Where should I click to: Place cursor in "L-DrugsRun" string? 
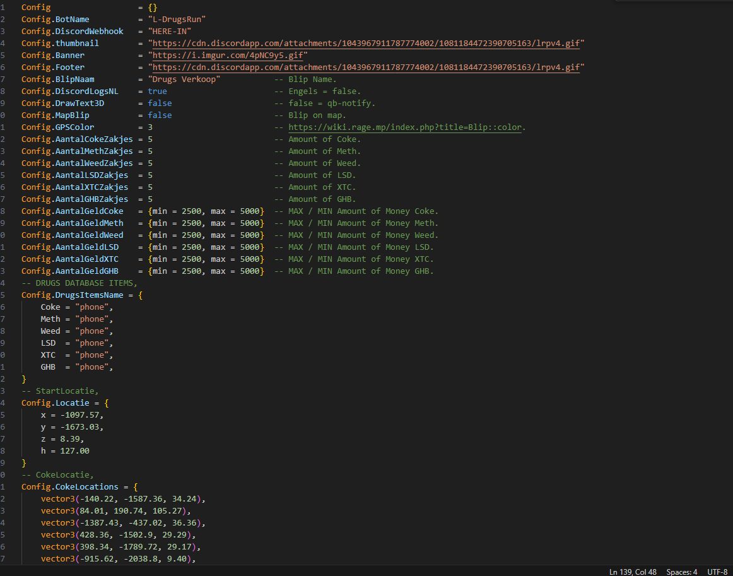point(177,20)
